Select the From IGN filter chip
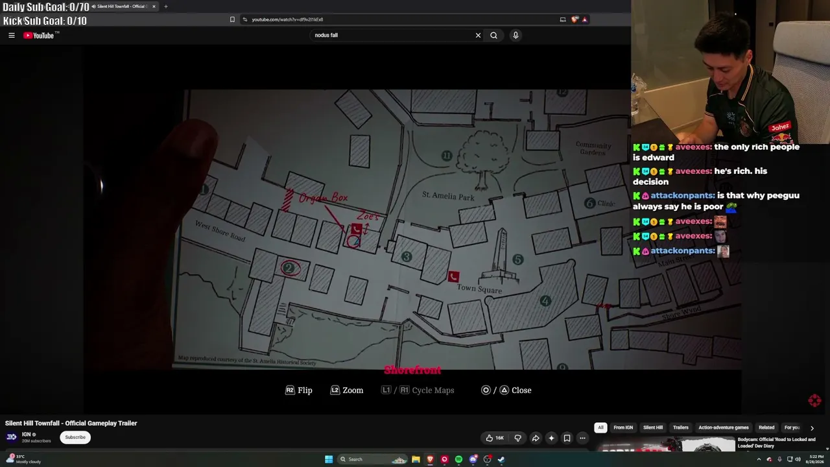830x467 pixels. coord(623,427)
